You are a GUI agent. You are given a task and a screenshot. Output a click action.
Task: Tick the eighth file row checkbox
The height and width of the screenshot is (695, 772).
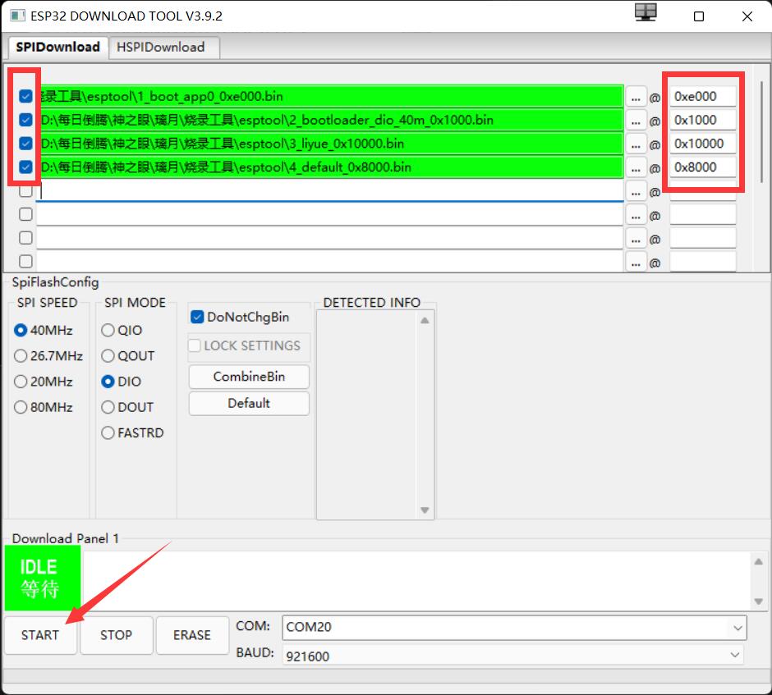pyautogui.click(x=25, y=261)
